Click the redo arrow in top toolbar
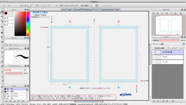The image size is (186, 105). click(9, 6)
